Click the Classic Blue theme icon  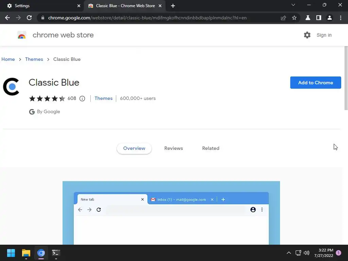11,87
